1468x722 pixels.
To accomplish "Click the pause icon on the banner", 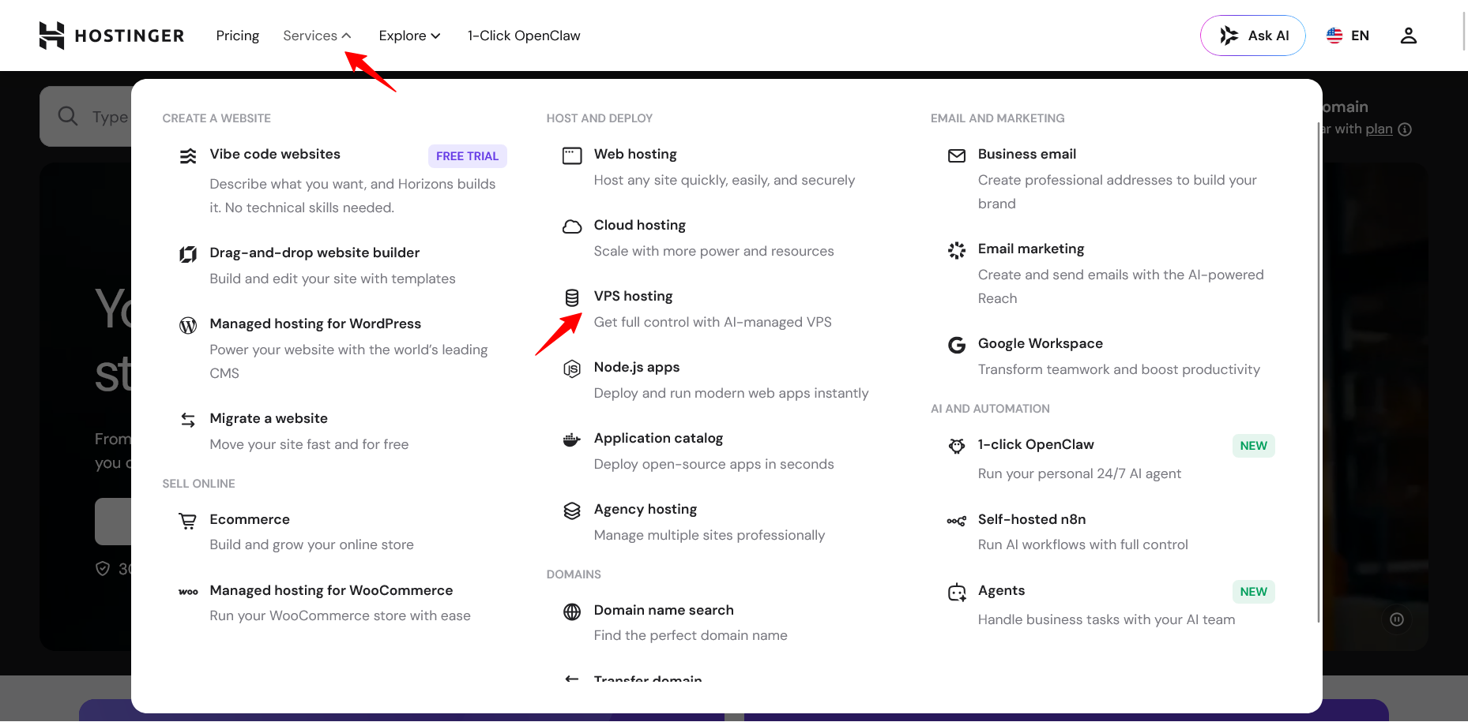I will pyautogui.click(x=1397, y=619).
